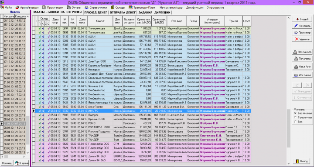The image size is (314, 167).
Task: Click client cell Карамель-Трейдинг
Action: click(100, 66)
